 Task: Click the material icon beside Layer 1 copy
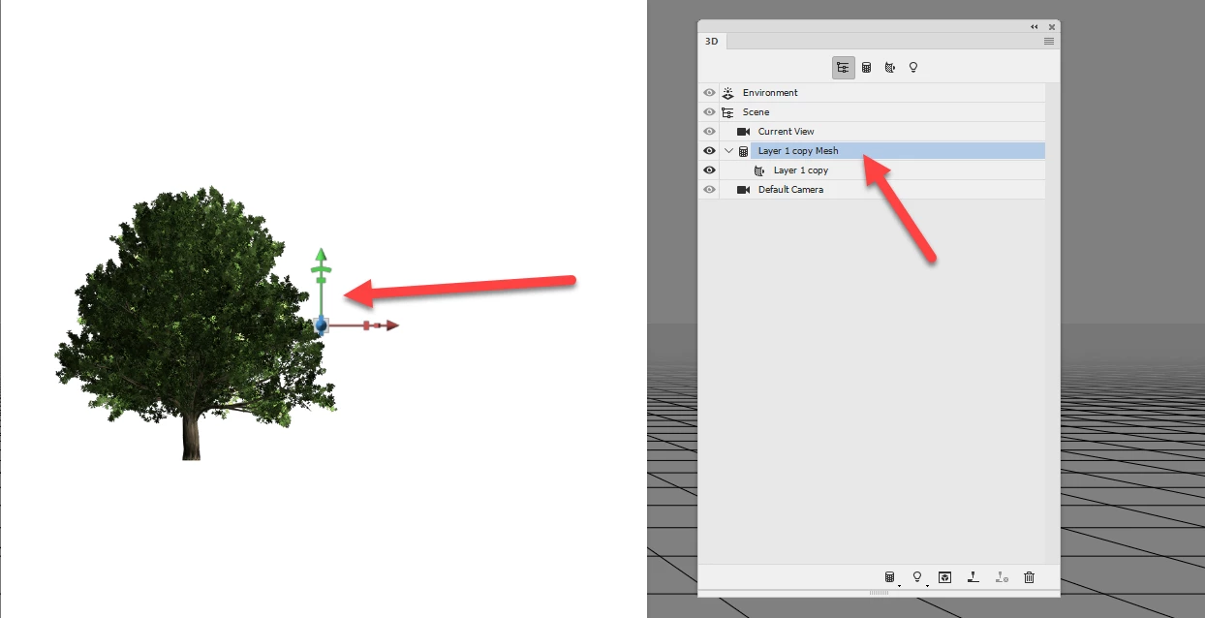click(x=759, y=170)
